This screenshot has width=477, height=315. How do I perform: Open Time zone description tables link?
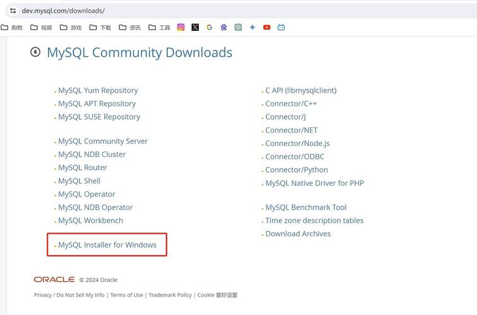314,220
